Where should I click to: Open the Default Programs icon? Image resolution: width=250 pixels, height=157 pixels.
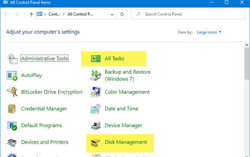12,126
